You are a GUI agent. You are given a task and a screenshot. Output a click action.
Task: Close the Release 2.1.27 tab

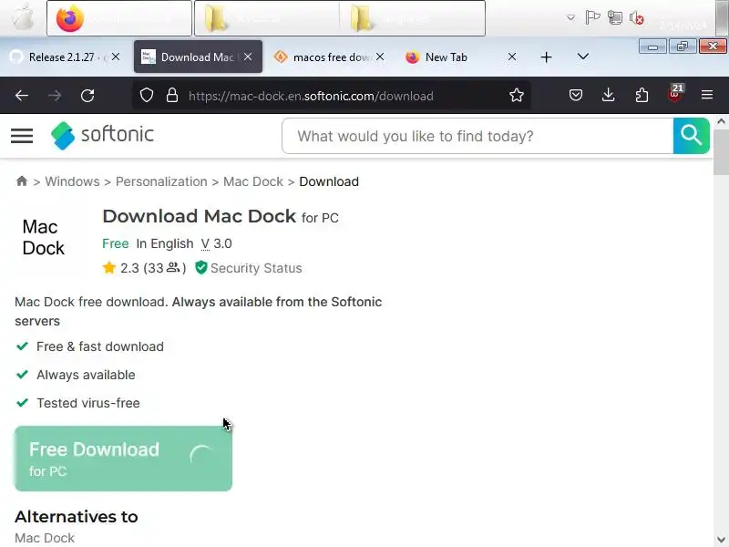pos(116,57)
